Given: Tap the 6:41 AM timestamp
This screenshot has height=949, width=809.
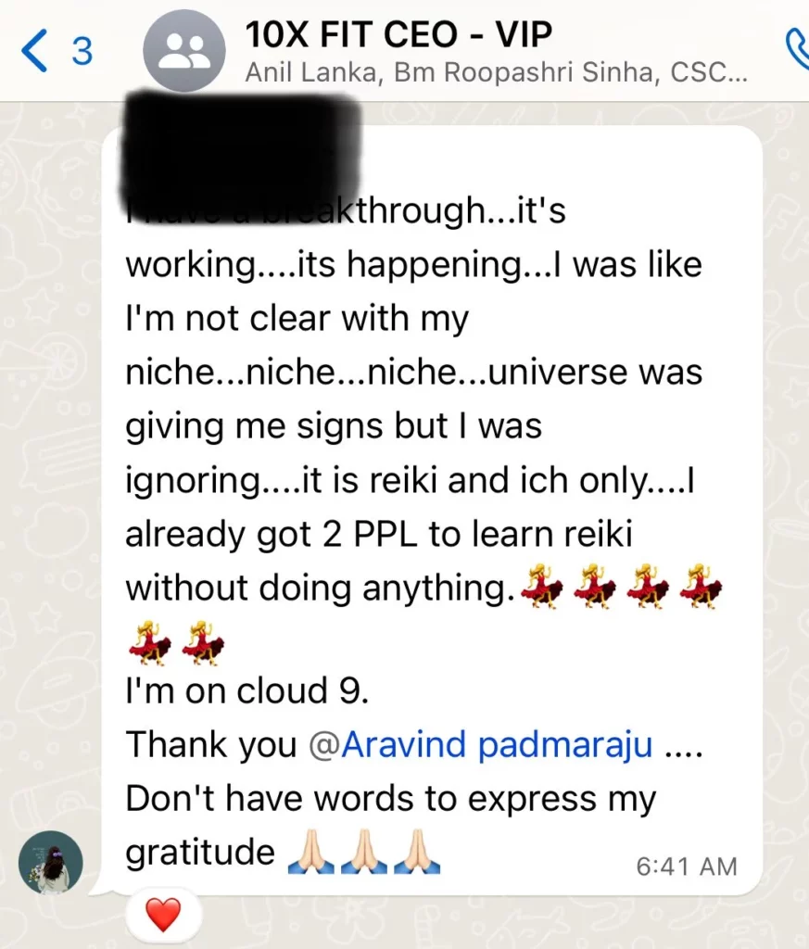Looking at the screenshot, I should pyautogui.click(x=686, y=867).
